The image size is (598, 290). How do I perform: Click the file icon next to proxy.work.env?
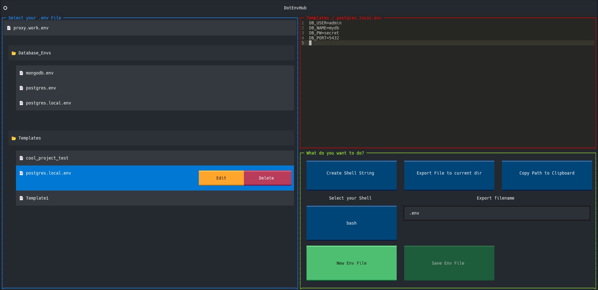pos(9,28)
